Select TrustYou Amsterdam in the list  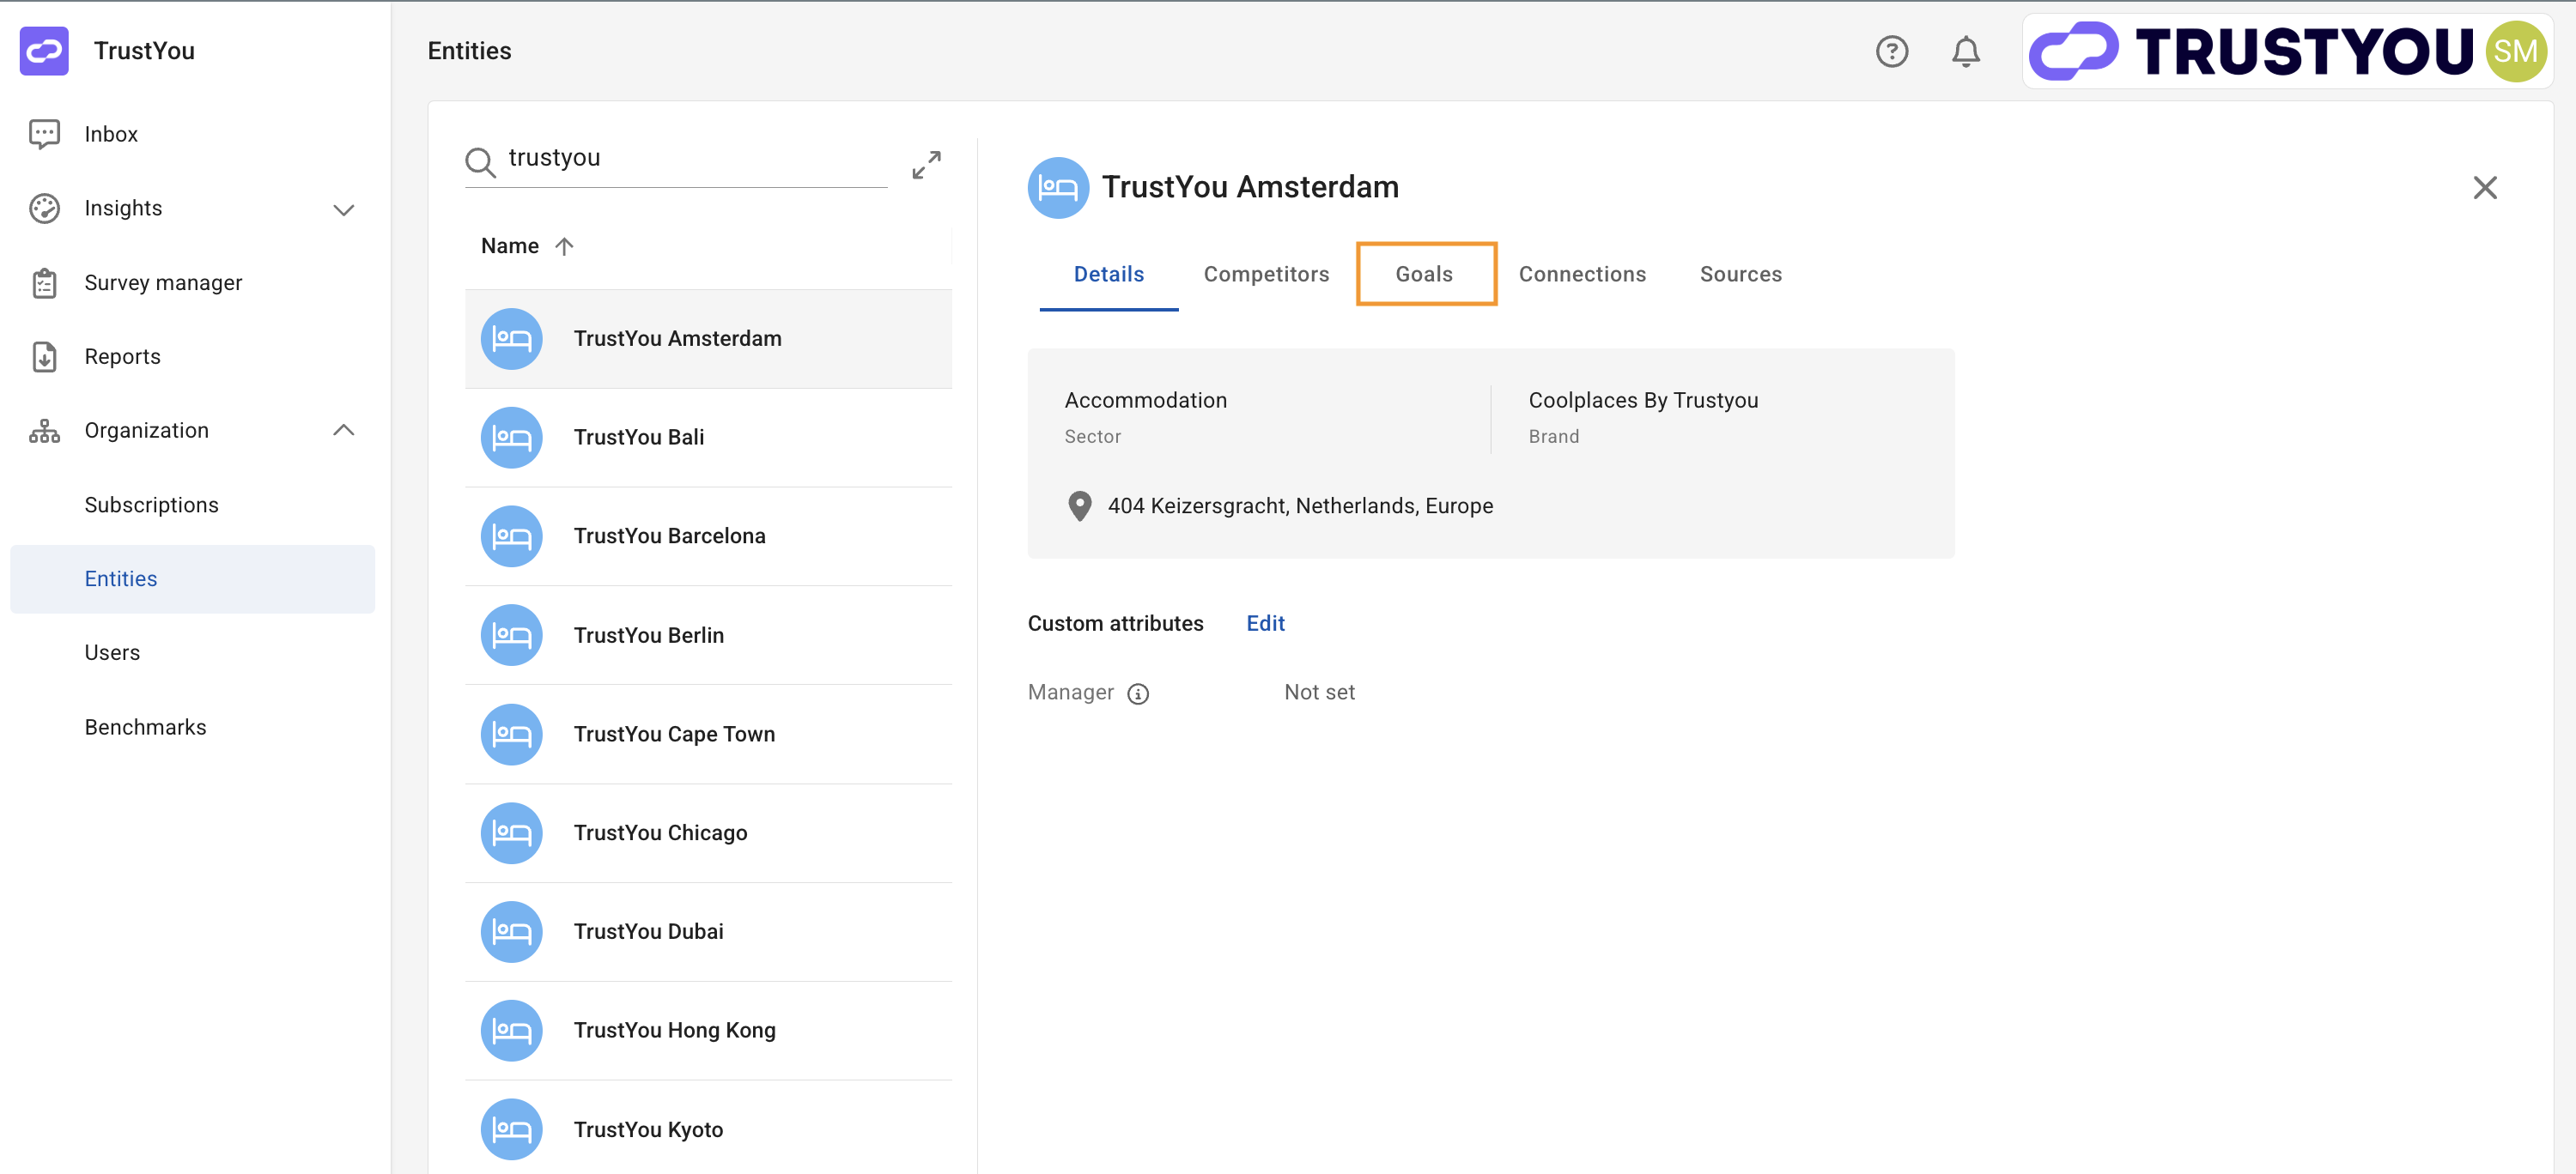pos(708,339)
